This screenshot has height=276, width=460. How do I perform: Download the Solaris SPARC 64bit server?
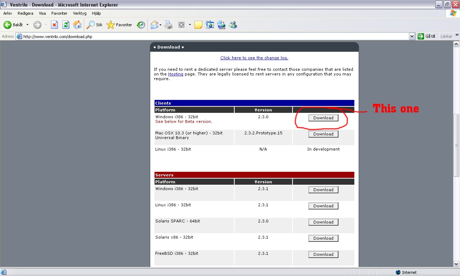pos(323,222)
